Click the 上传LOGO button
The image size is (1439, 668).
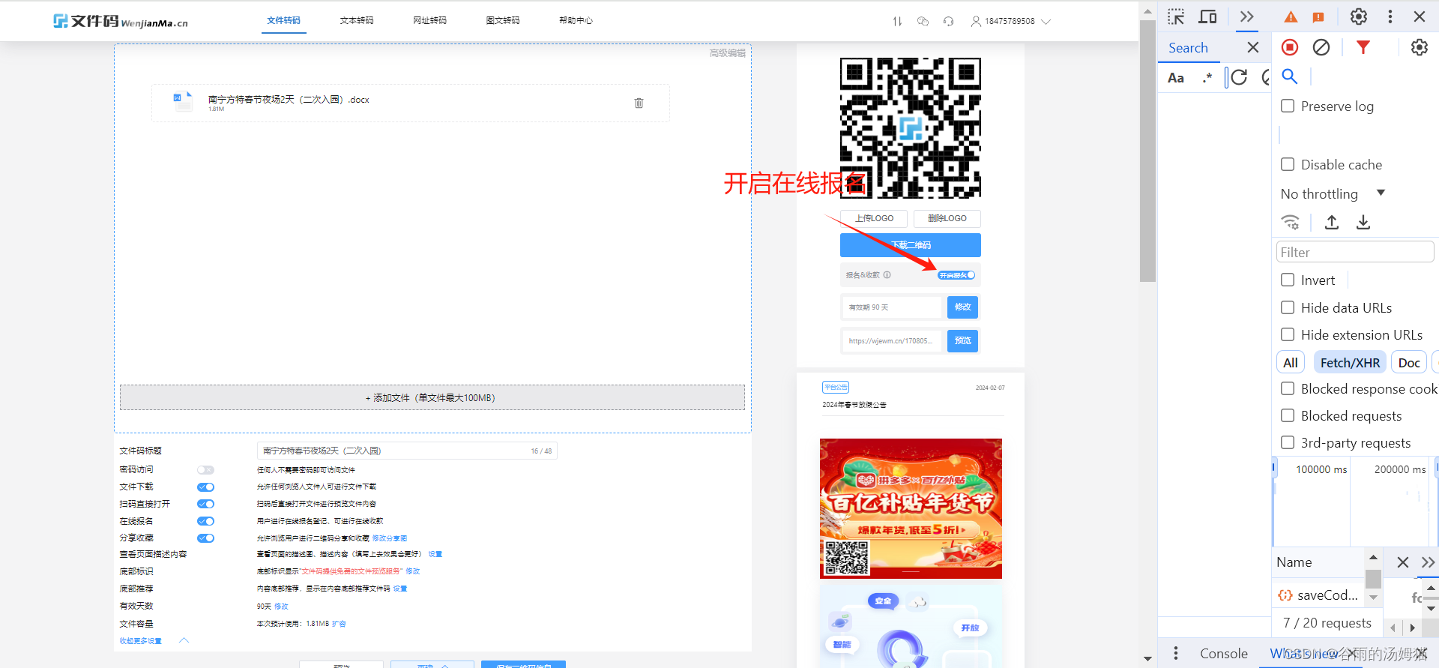[874, 218]
